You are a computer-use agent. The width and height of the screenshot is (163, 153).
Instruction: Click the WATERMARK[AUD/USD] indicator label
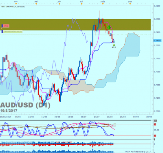click(13, 7)
